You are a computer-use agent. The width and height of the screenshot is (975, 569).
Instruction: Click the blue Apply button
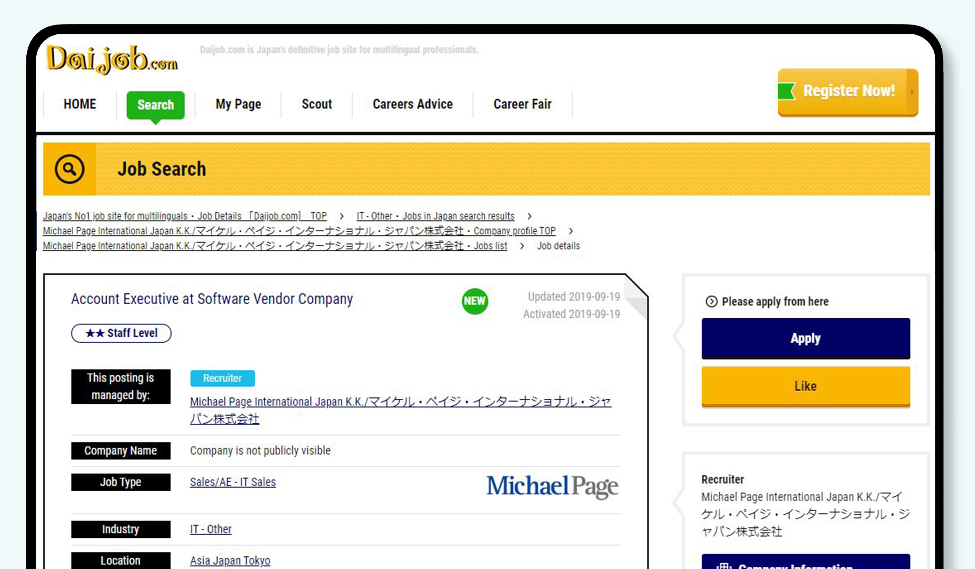[806, 339]
